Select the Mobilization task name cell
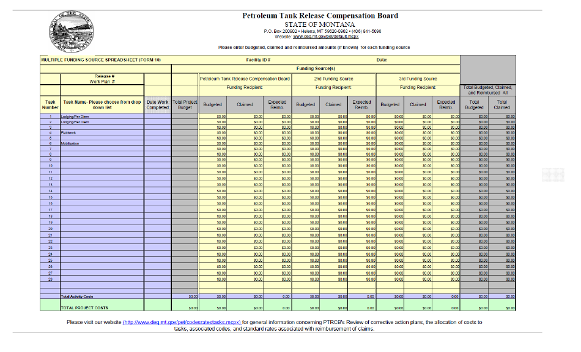 (100, 143)
